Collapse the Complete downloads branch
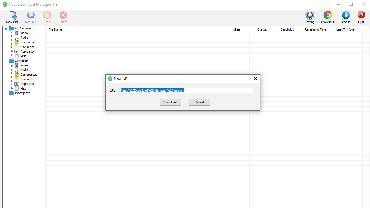Screen dimensions: 370x208 click(x=6, y=61)
